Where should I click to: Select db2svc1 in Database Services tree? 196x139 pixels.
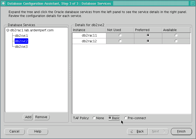[21, 35]
